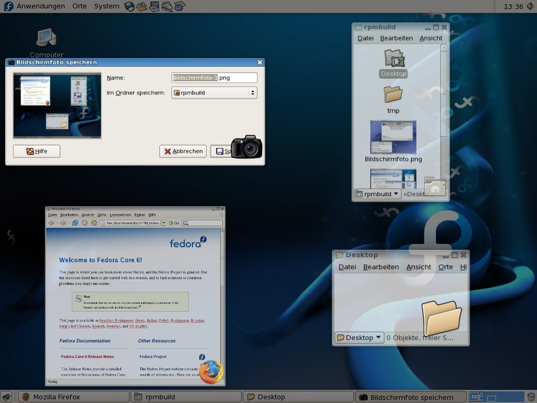Click the show desktop icon in the bottom panel

point(7,397)
